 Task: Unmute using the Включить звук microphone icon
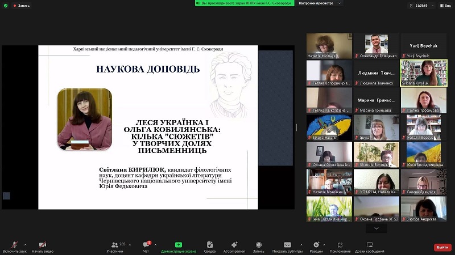[x=14, y=245]
